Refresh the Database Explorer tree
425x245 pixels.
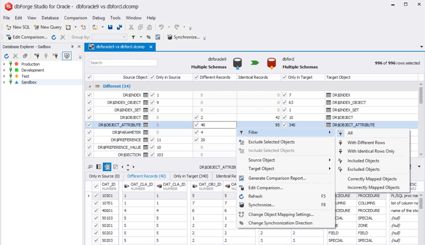pos(7,56)
